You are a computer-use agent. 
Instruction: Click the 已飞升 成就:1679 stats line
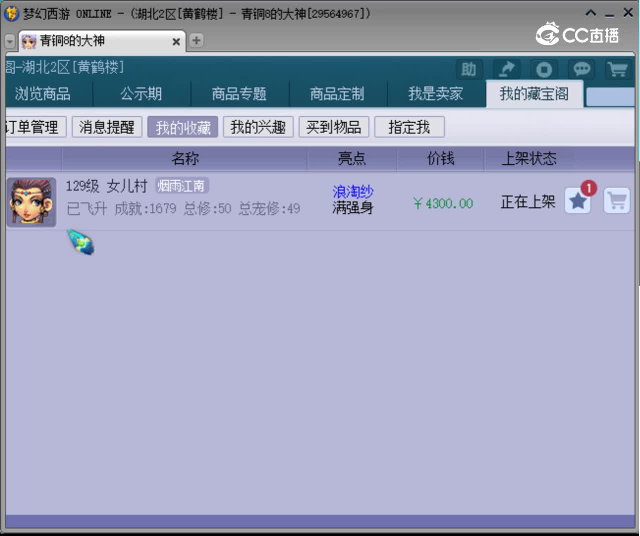pos(183,208)
